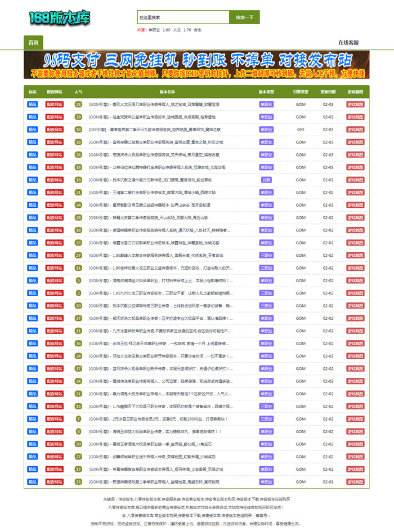Click popularity badge 21
The image size is (394, 531).
(78, 193)
